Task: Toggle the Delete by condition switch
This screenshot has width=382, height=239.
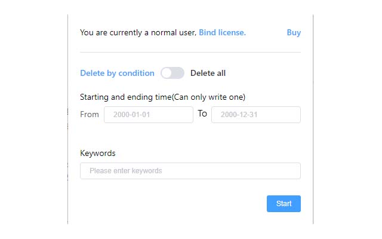Action: 172,73
